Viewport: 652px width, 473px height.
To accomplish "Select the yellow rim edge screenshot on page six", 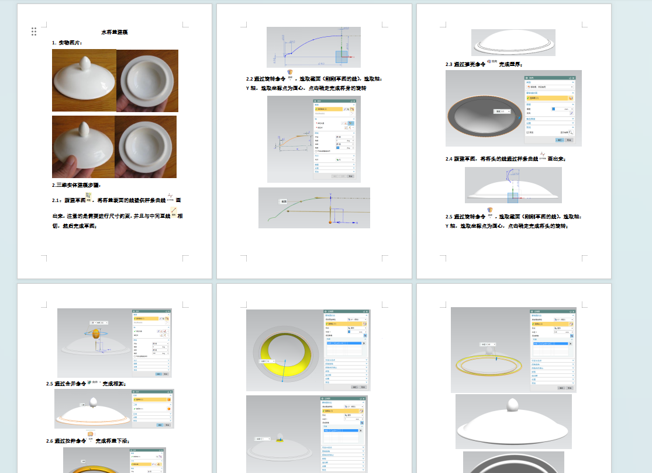I will click(513, 350).
